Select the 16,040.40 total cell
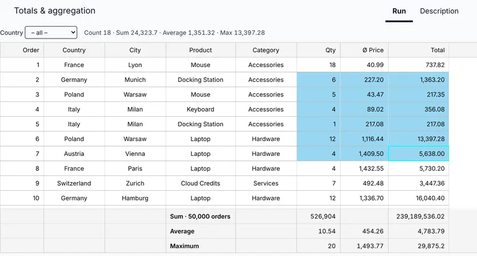 click(419, 198)
